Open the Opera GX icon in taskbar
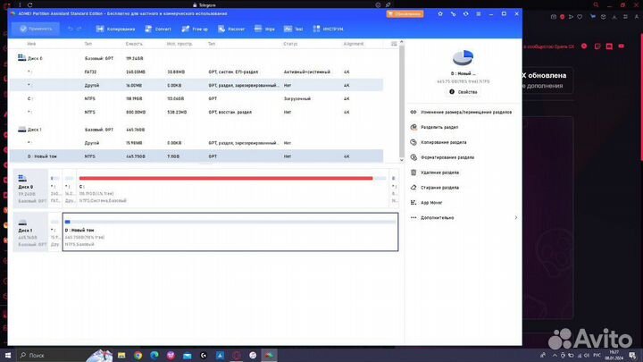The image size is (643, 362). pyautogui.click(x=236, y=356)
